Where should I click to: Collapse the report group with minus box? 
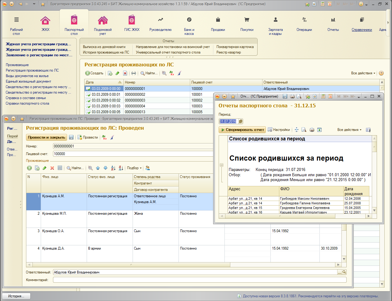(x=221, y=165)
